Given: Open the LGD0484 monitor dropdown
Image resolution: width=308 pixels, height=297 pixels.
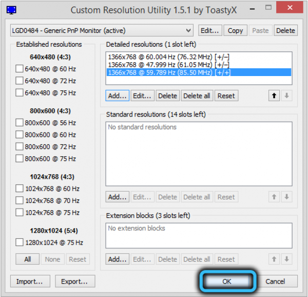Looking at the screenshot, I should [102, 30].
